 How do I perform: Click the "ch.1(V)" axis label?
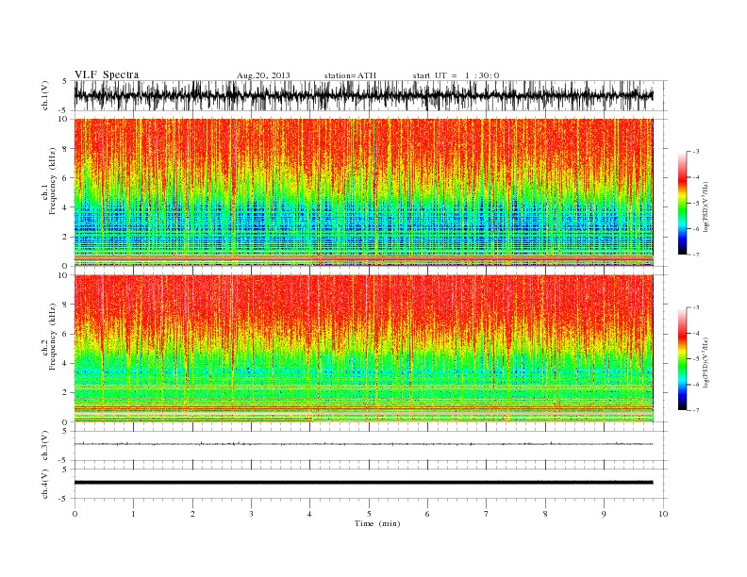44,95
